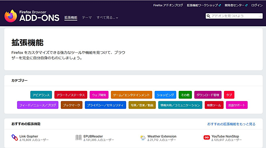Select the その他 category
The width and height of the screenshot is (266, 148).
[185, 95]
